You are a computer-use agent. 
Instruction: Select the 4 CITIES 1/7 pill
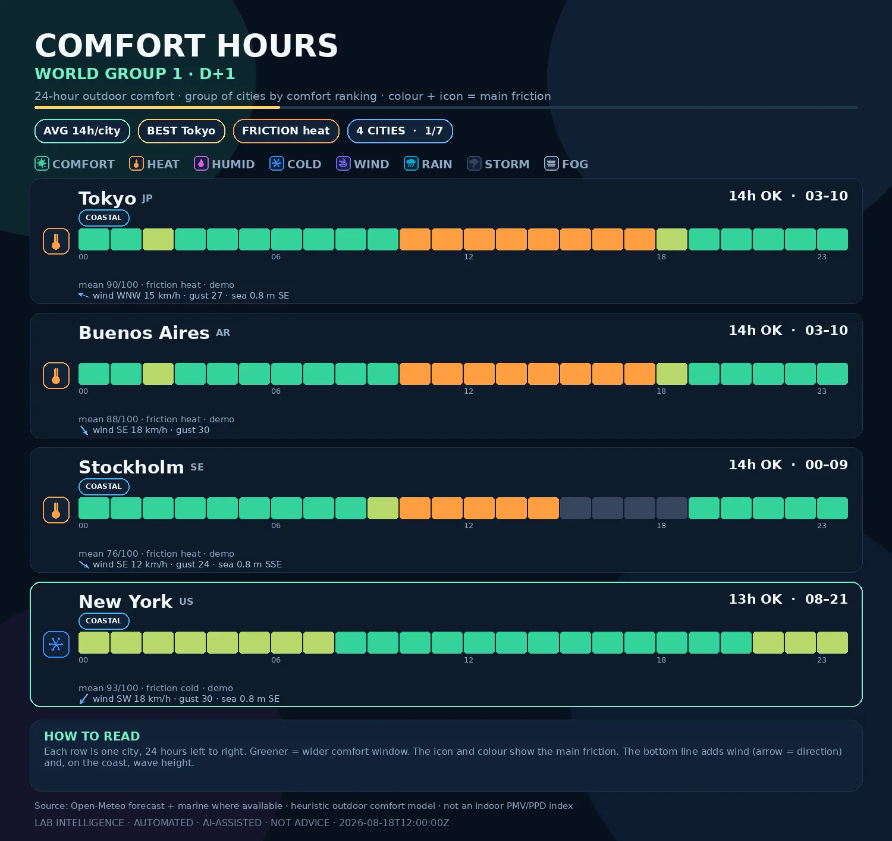pyautogui.click(x=400, y=131)
